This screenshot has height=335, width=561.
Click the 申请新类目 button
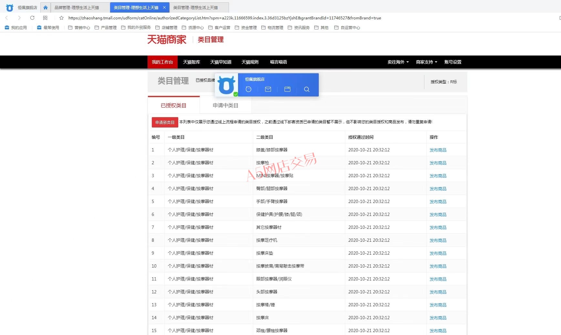(165, 122)
